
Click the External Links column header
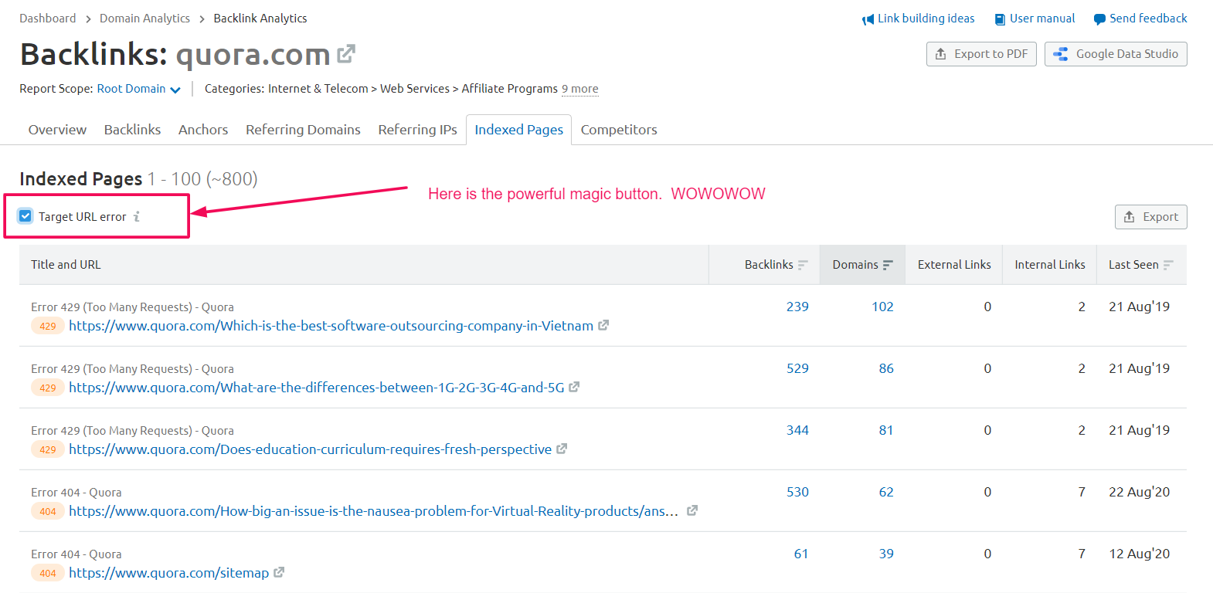[x=954, y=265]
